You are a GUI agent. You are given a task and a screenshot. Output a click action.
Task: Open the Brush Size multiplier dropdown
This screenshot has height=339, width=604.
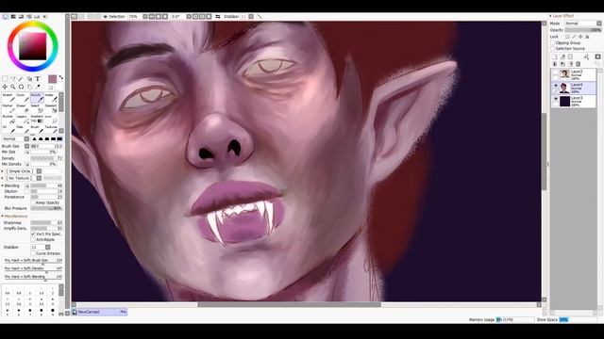[x=26, y=146]
